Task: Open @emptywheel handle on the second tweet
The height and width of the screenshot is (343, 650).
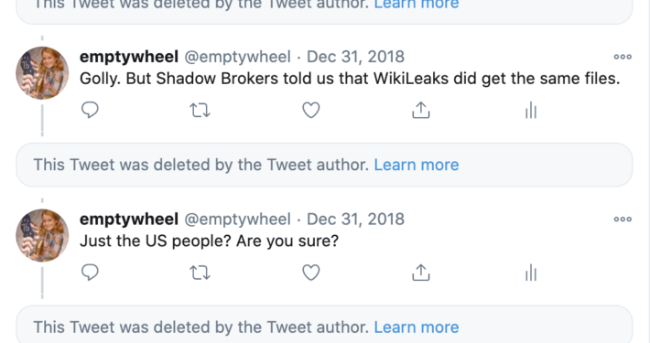Action: (237, 220)
